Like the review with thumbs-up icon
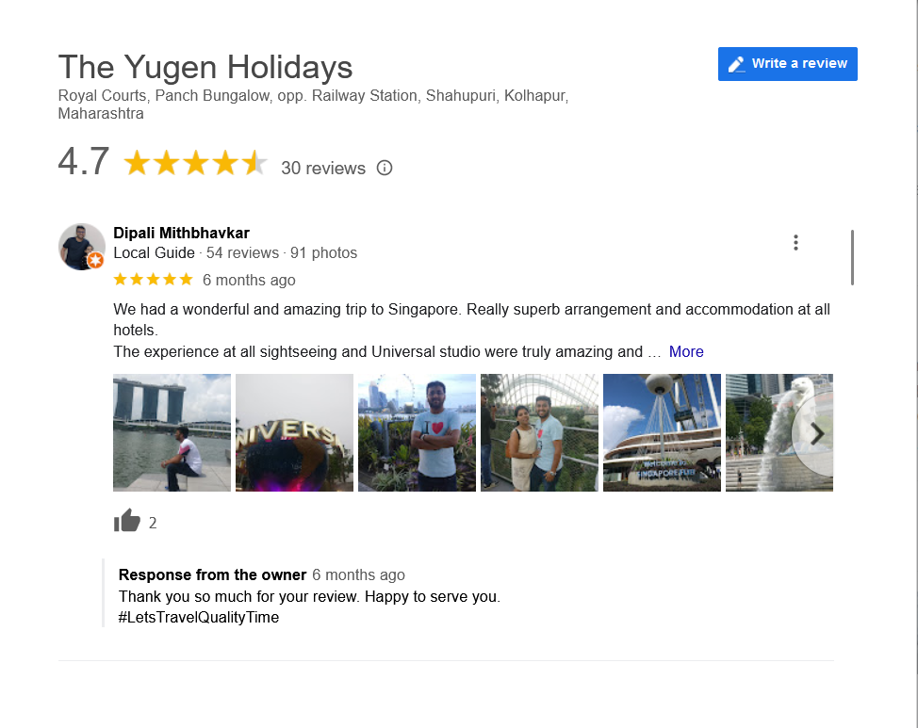This screenshot has width=918, height=728. [x=127, y=520]
